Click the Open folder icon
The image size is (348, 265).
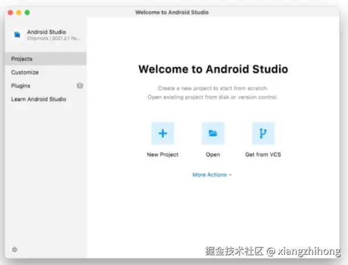[213, 133]
